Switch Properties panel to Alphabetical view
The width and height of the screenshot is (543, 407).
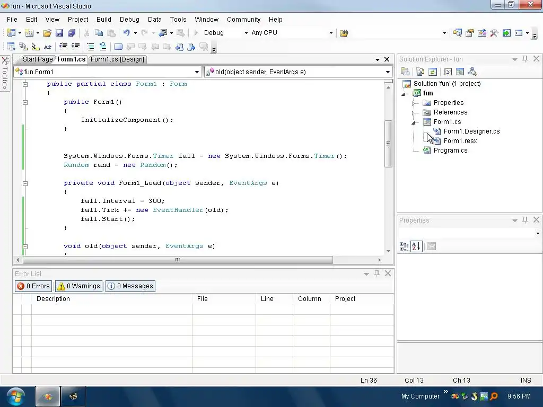click(x=416, y=246)
